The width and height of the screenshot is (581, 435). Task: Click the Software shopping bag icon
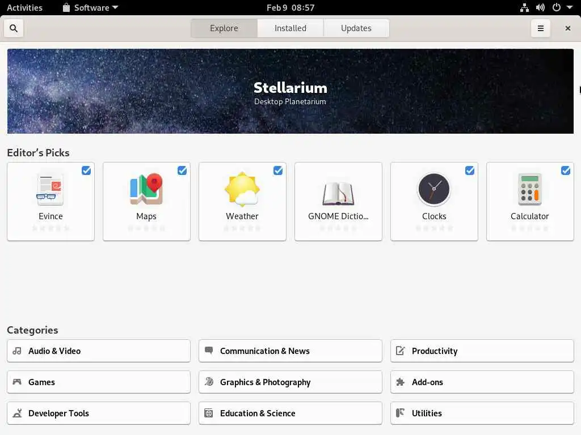pos(66,7)
